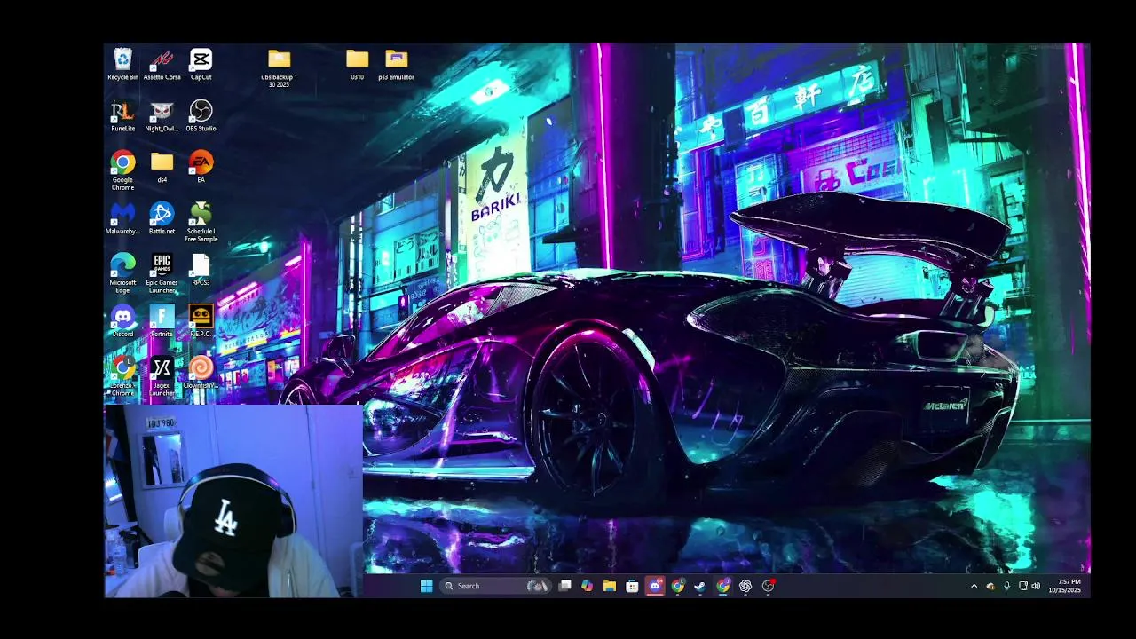Launch the R.E.P.O. desktop shortcut
The height and width of the screenshot is (639, 1136).
point(201,322)
